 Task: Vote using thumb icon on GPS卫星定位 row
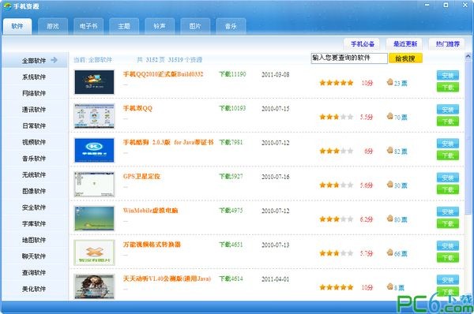point(390,184)
